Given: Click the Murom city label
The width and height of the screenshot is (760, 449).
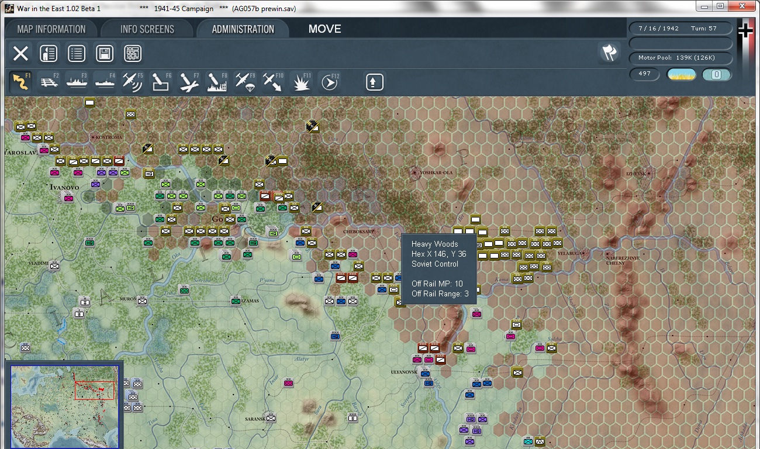Looking at the screenshot, I should click(x=127, y=299).
